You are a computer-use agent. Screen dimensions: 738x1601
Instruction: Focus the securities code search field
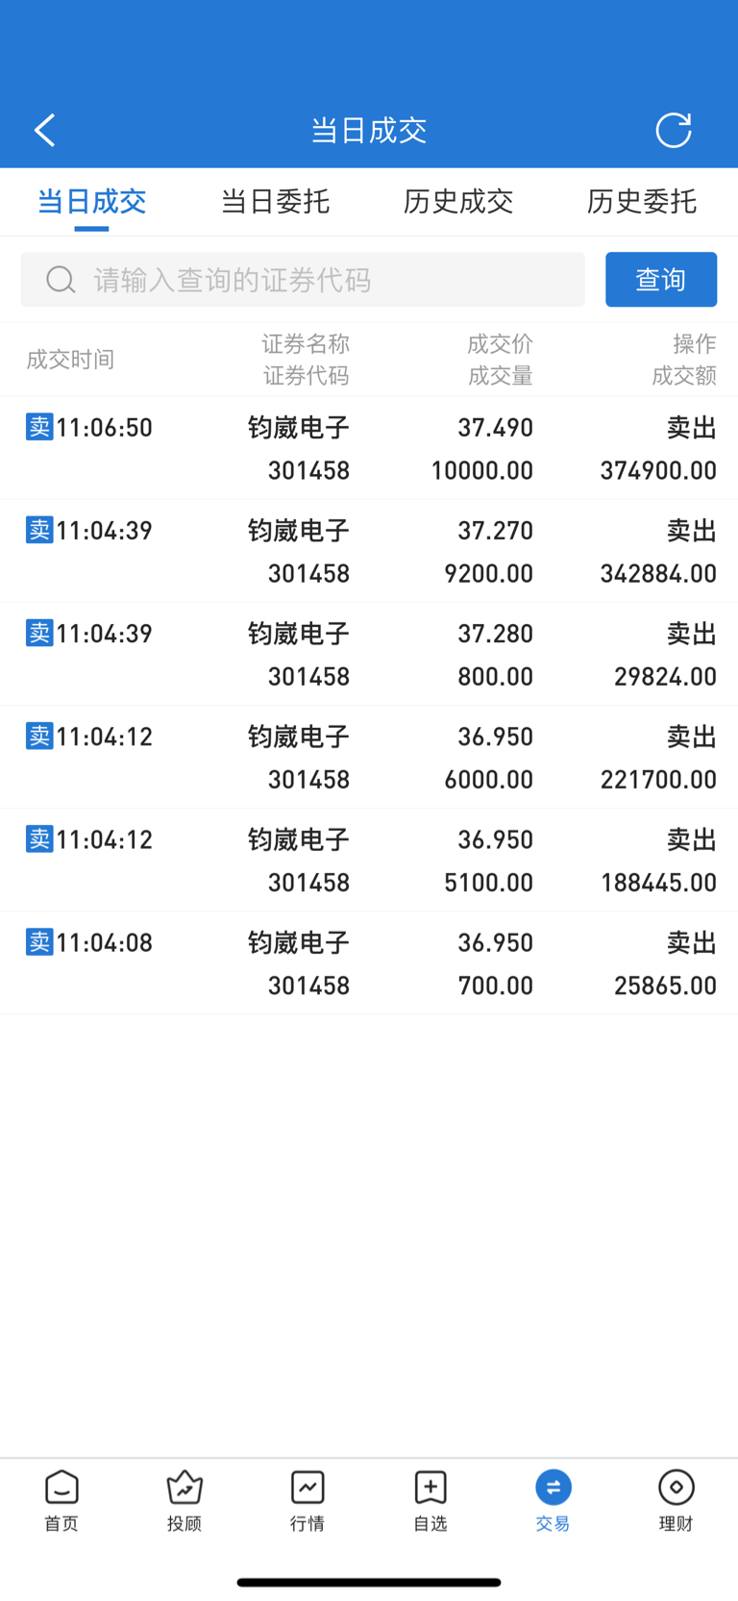point(327,280)
